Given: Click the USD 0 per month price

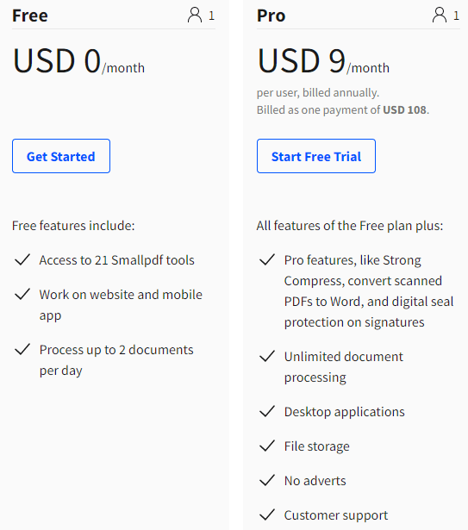Looking at the screenshot, I should click(x=78, y=61).
